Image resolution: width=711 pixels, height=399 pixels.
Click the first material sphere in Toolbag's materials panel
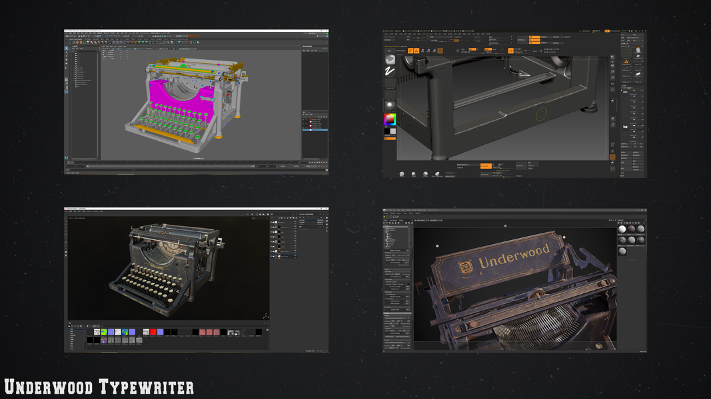pyautogui.click(x=622, y=229)
